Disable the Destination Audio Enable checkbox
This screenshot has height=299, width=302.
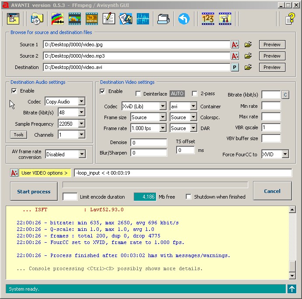point(14,91)
